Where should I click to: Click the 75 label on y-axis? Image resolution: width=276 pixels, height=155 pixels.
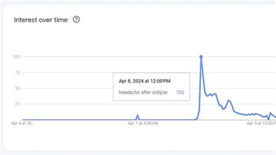[x=17, y=73]
